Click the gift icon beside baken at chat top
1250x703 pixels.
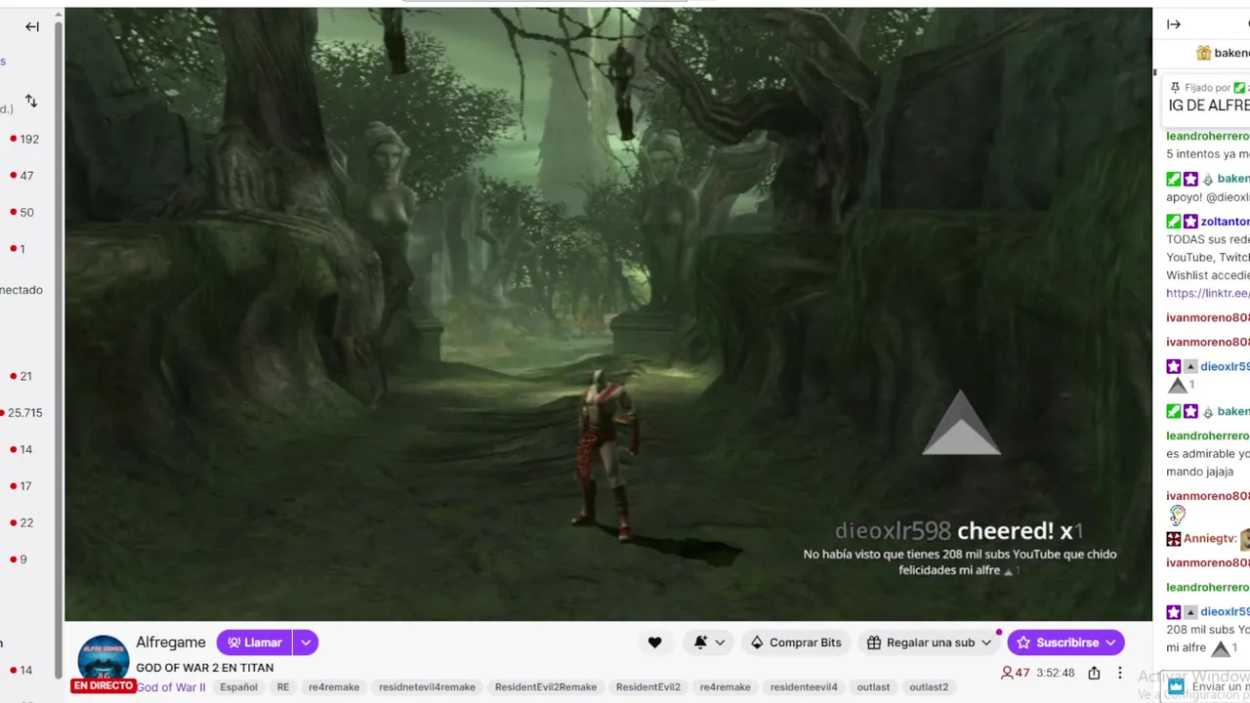point(1203,53)
